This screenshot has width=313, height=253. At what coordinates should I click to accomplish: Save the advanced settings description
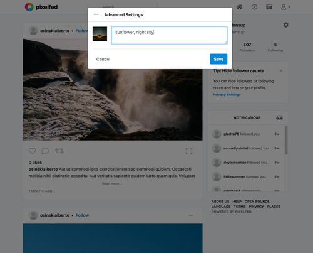pyautogui.click(x=218, y=59)
